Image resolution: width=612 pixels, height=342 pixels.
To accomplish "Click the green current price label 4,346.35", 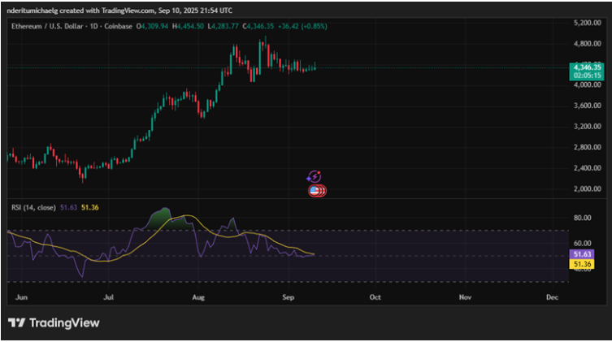I will 585,67.
